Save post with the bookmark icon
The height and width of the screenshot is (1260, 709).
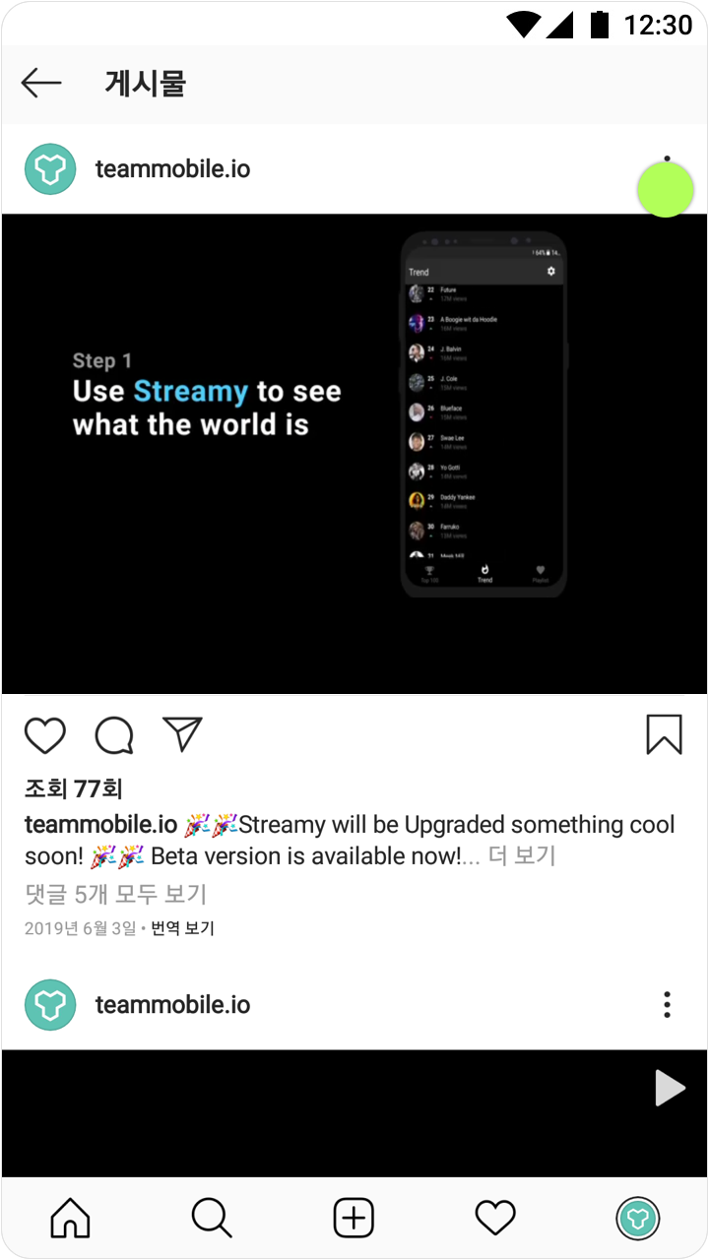pyautogui.click(x=665, y=734)
